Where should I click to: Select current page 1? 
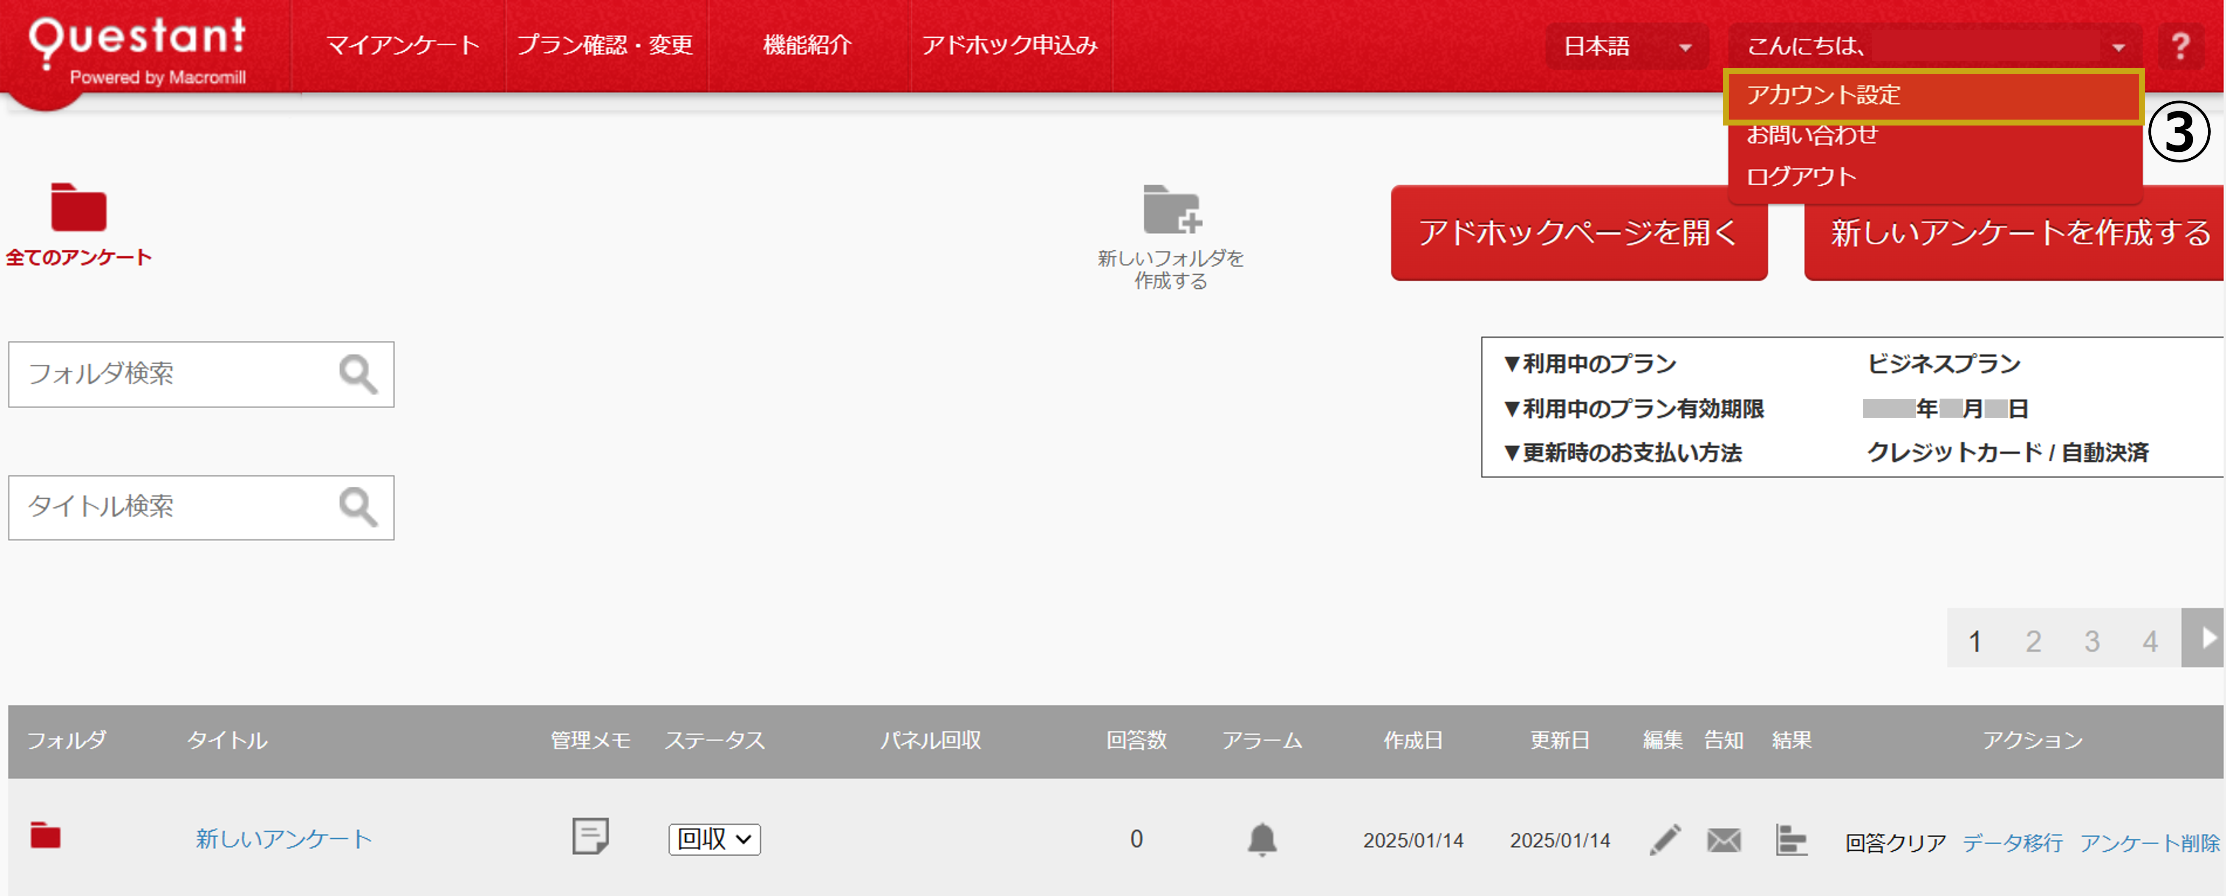(1974, 641)
